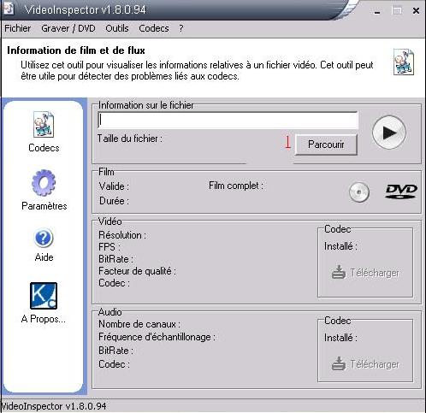
Task: Click the status bar 'VideoInspector v1.8.0.94' text
Action: (53, 406)
